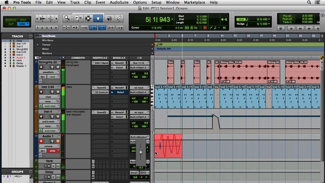Open Audio 1 write automation mode selector

(x=53, y=151)
